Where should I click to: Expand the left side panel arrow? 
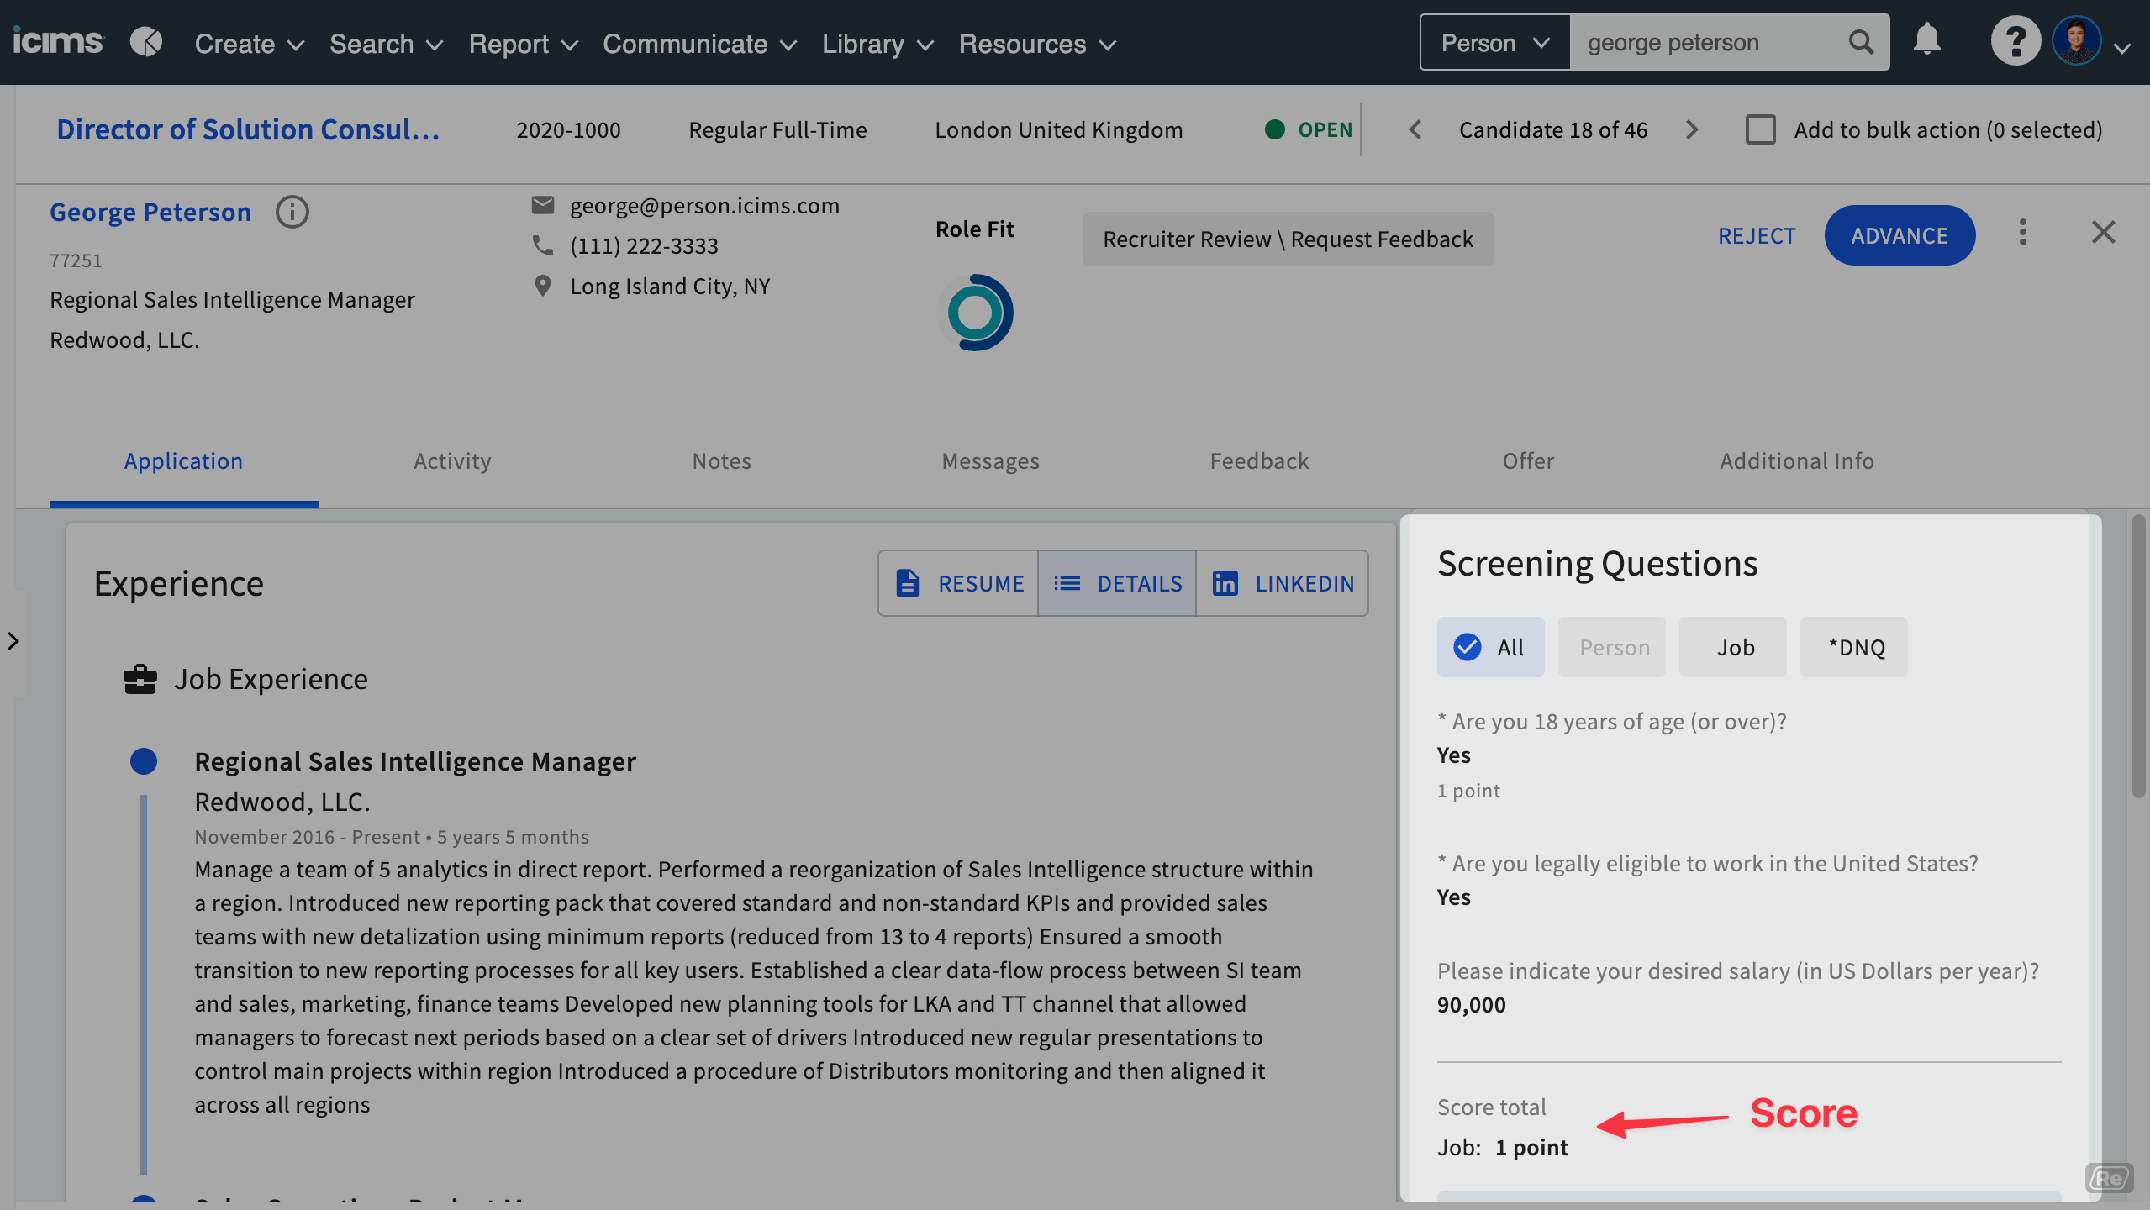click(13, 641)
